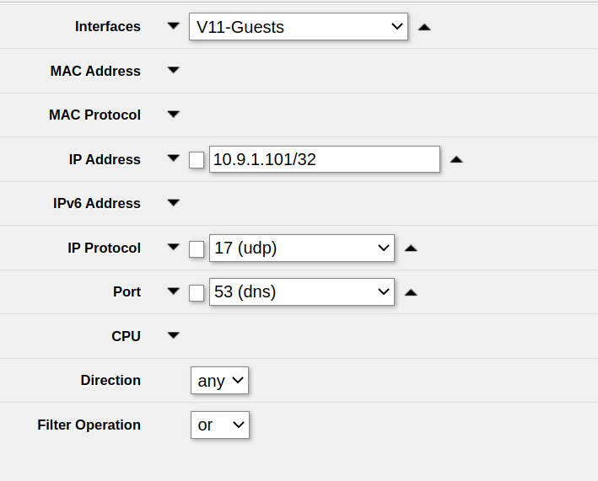Open the 53 (dns) Port dropdown
Viewport: 598px width, 481px height.
(x=301, y=292)
